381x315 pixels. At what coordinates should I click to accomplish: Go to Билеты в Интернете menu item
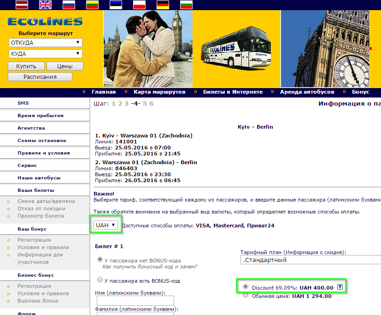click(x=233, y=92)
